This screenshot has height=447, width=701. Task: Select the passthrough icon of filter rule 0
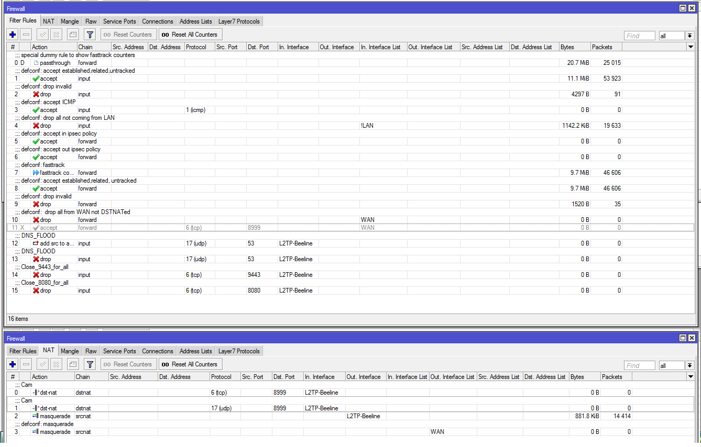36,63
